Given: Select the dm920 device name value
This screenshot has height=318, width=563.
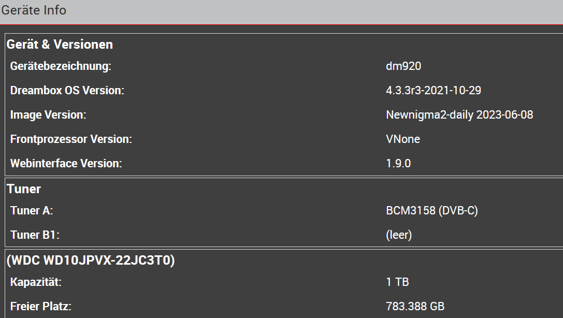Looking at the screenshot, I should click(403, 66).
